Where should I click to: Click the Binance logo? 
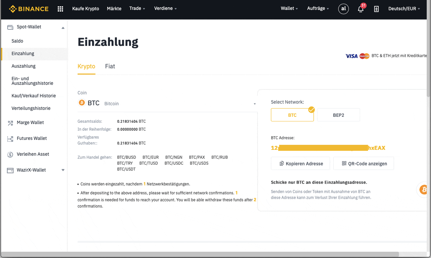click(29, 9)
